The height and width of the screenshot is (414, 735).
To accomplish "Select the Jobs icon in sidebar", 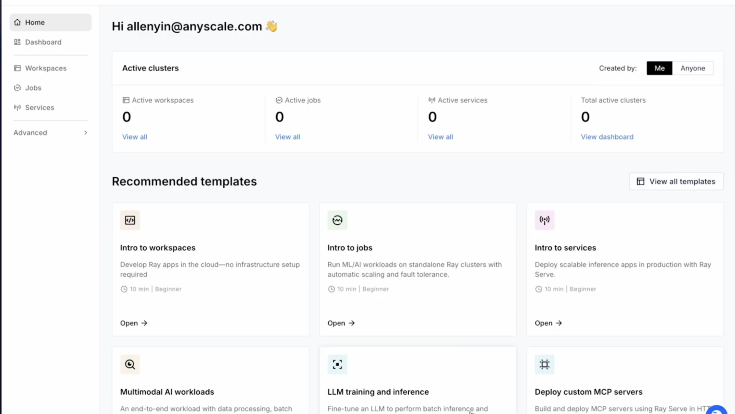I will (x=17, y=88).
